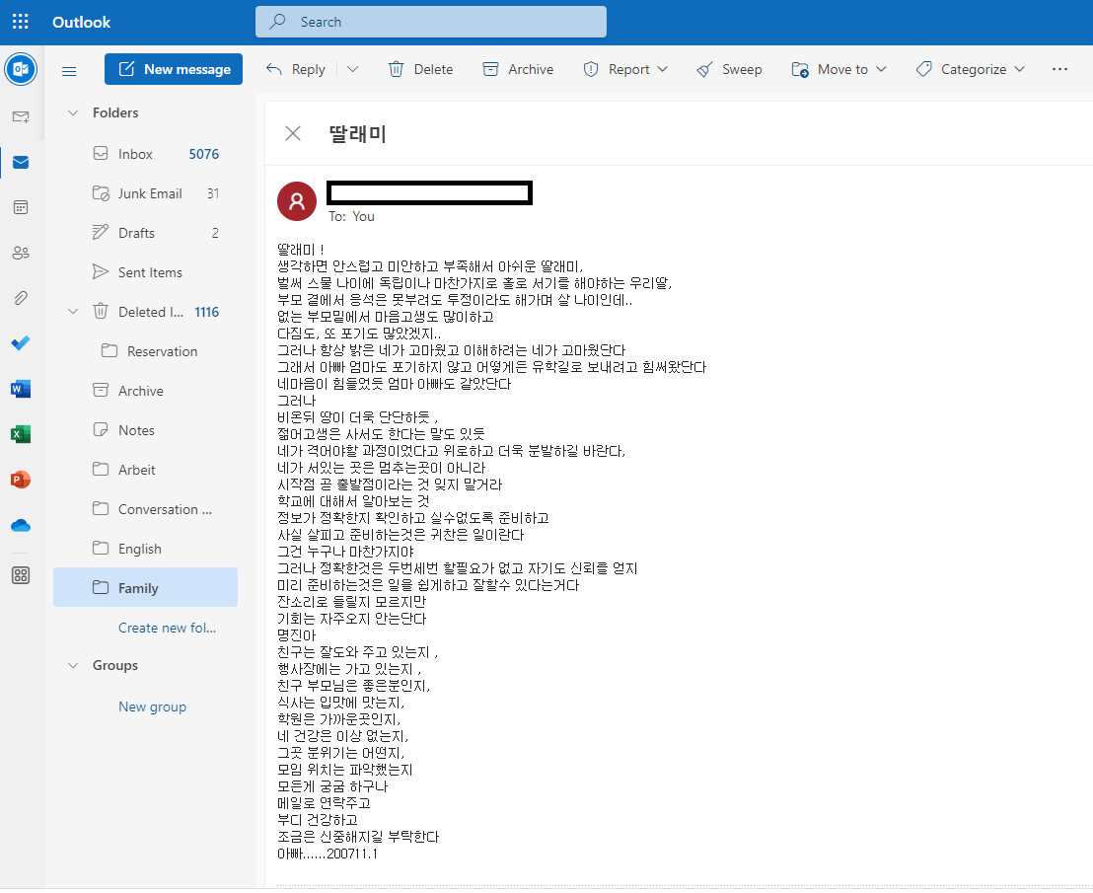Collapse the Deleted Items chevron

pyautogui.click(x=72, y=312)
